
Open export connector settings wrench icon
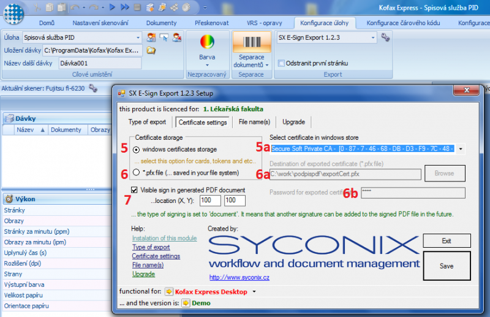click(x=385, y=37)
